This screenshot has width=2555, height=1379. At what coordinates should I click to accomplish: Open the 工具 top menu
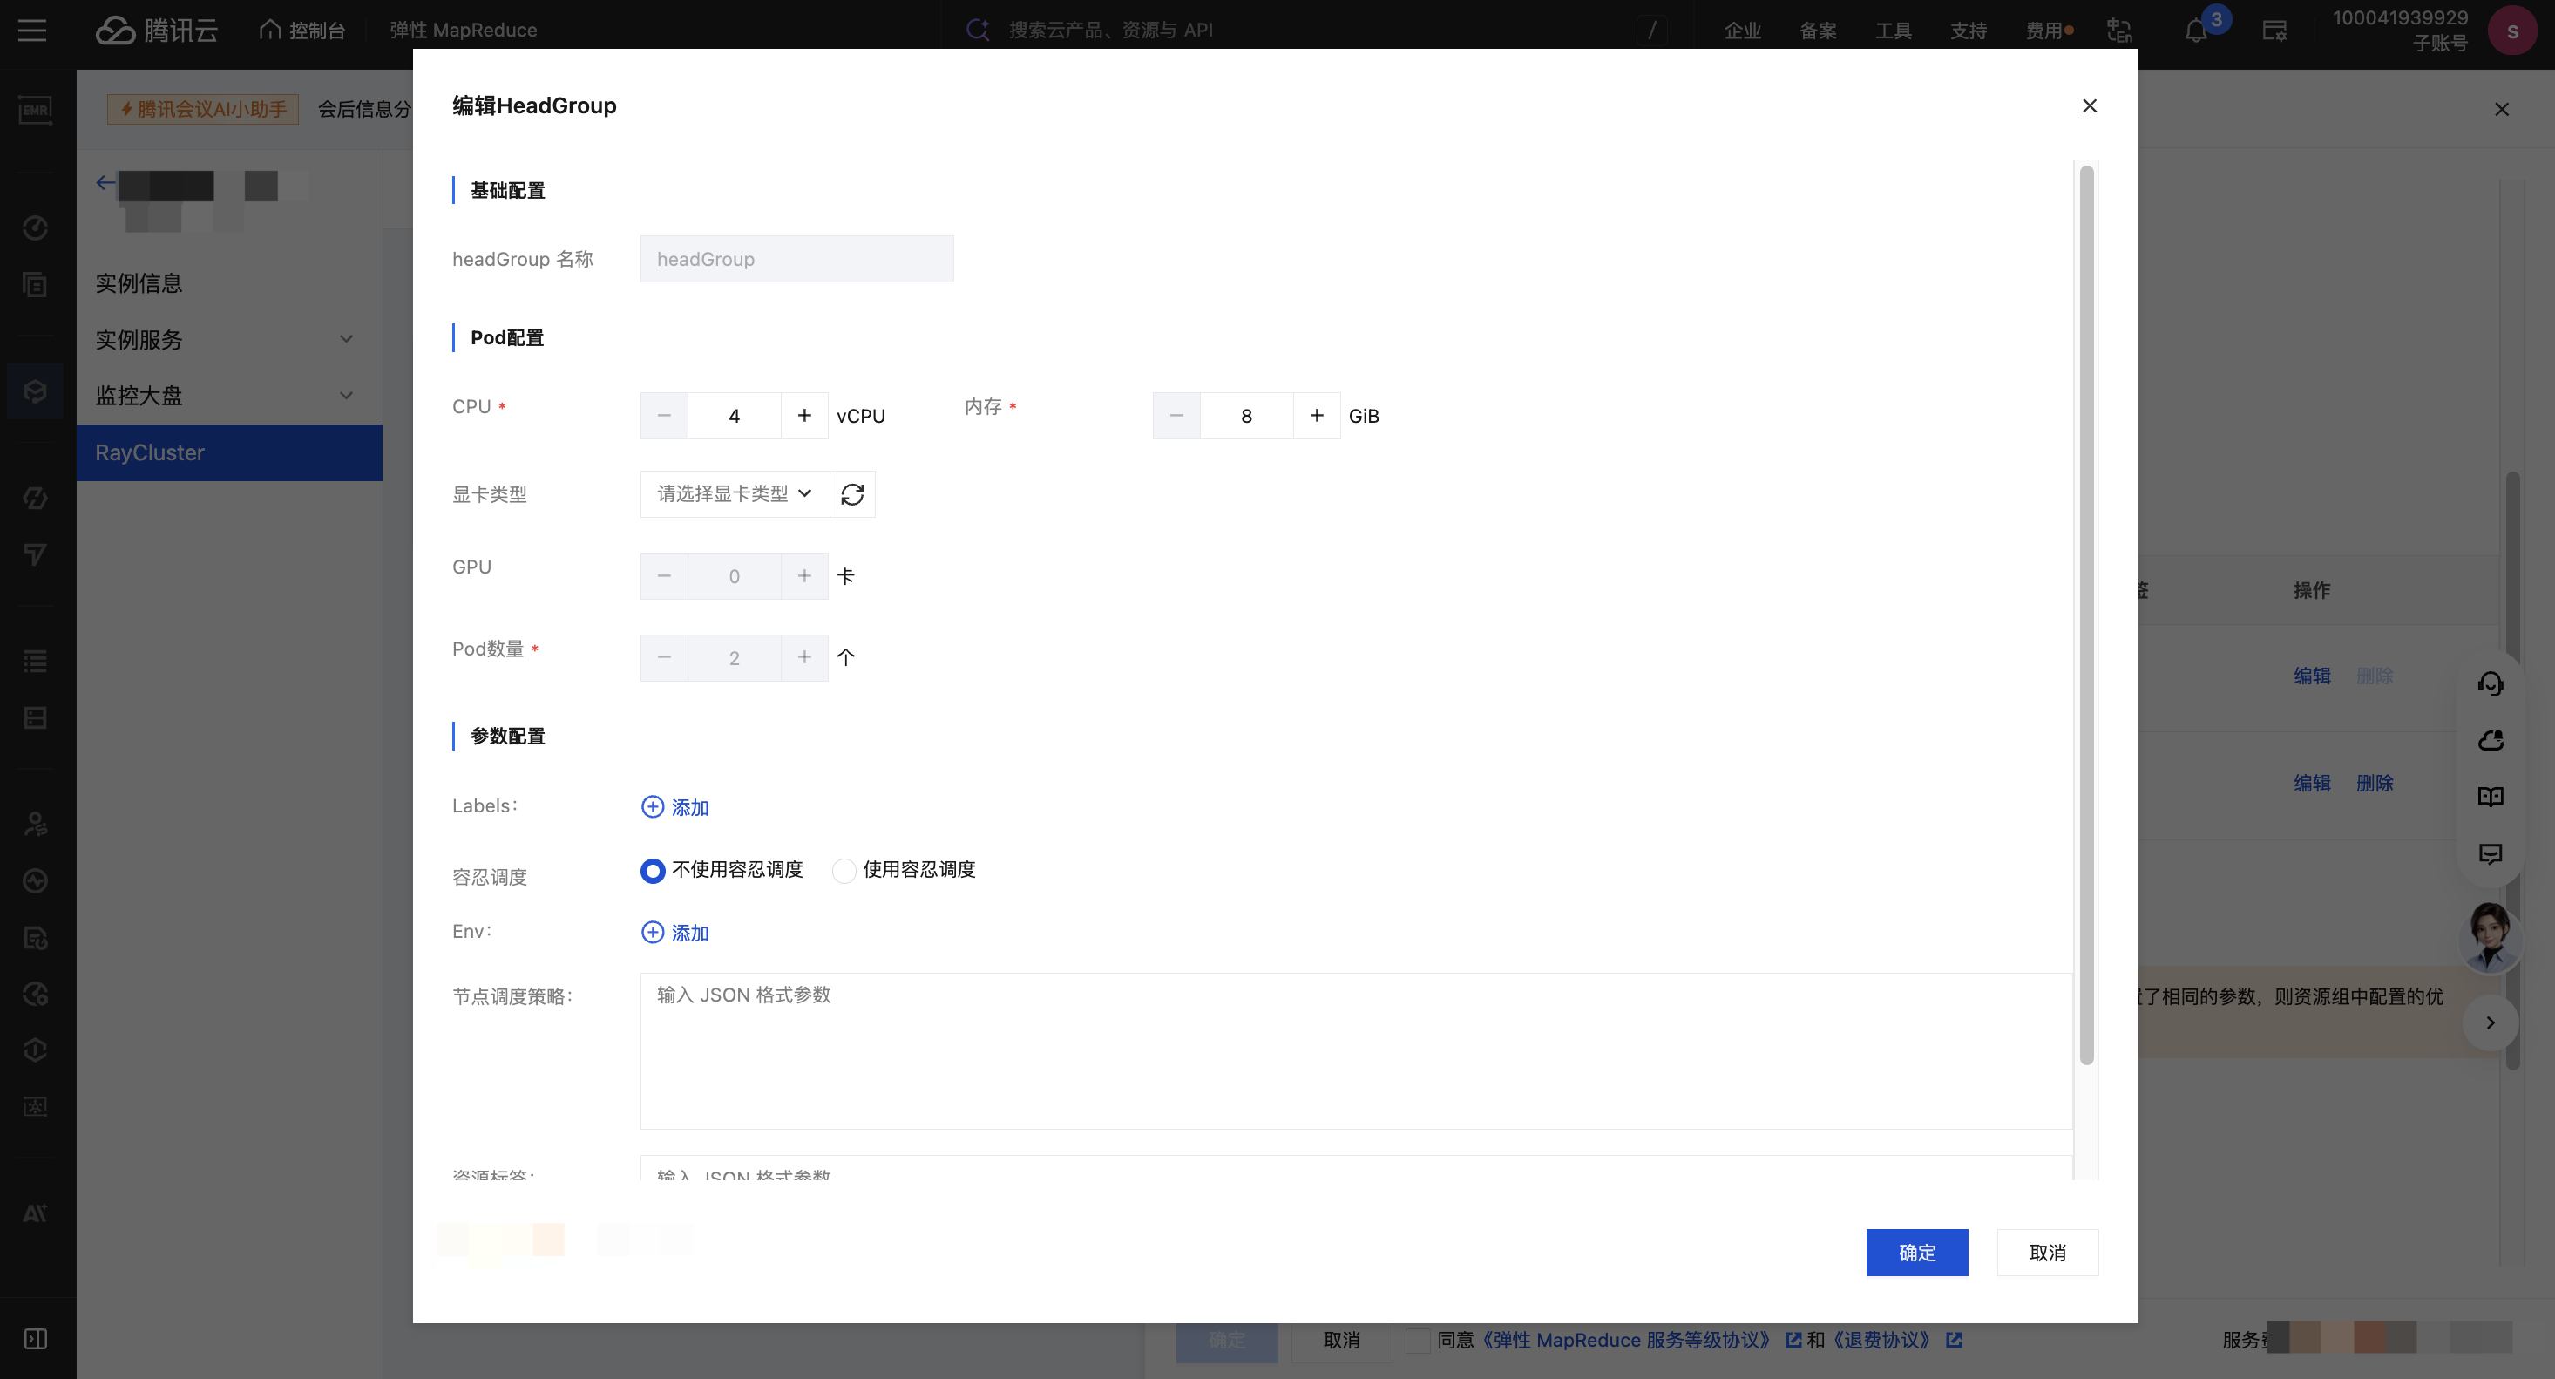coord(1894,31)
